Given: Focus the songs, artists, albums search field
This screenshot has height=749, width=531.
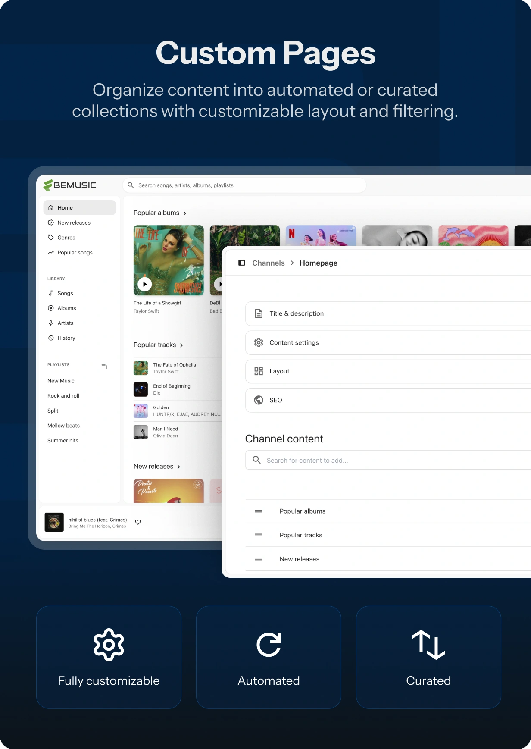Looking at the screenshot, I should [x=244, y=185].
